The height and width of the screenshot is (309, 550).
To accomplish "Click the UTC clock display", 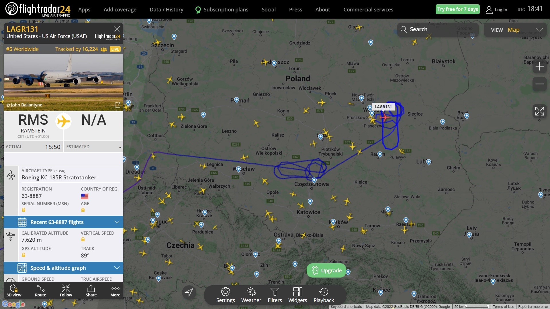I will click(530, 9).
